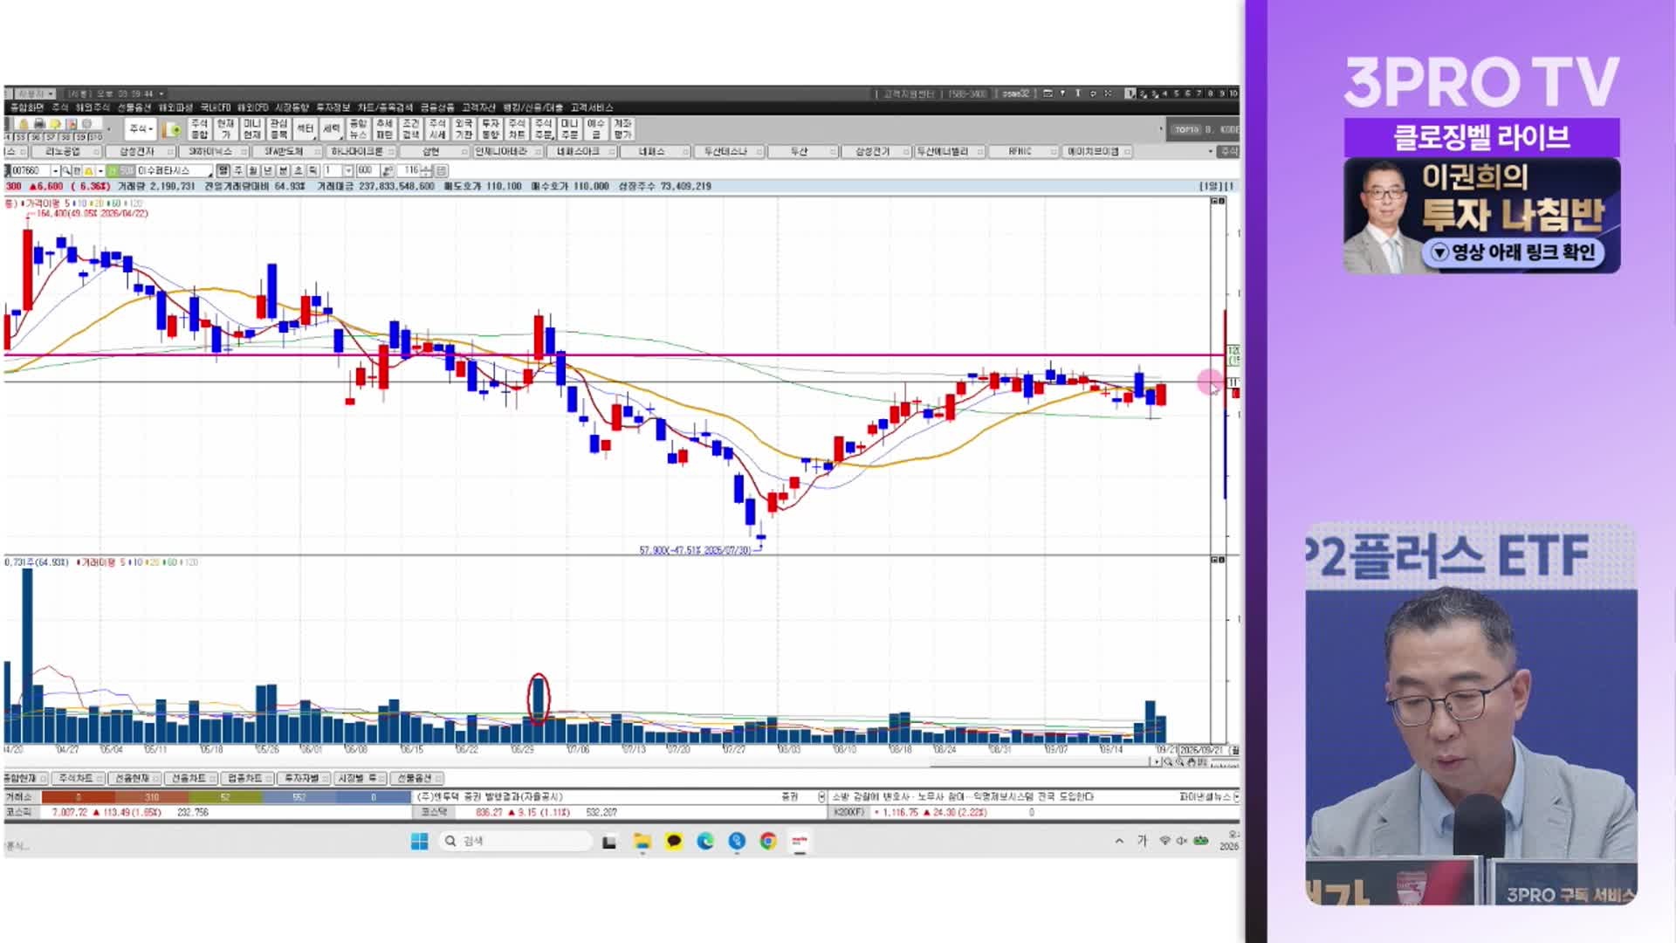Launch Microsoft Edge from taskbar
1676x943 pixels.
(x=705, y=841)
